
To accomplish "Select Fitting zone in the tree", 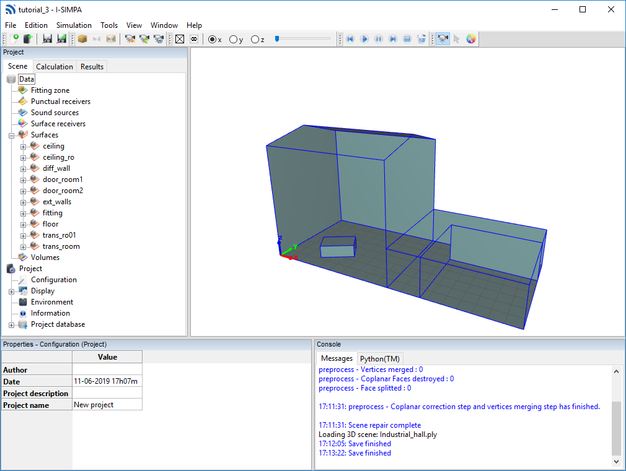I will (x=50, y=90).
